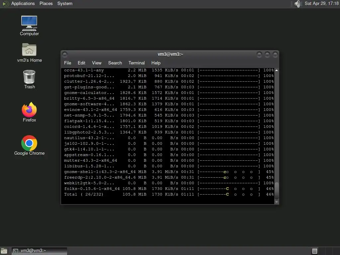Open the Places menu
Screen dimensions: 340x255
coord(46,4)
